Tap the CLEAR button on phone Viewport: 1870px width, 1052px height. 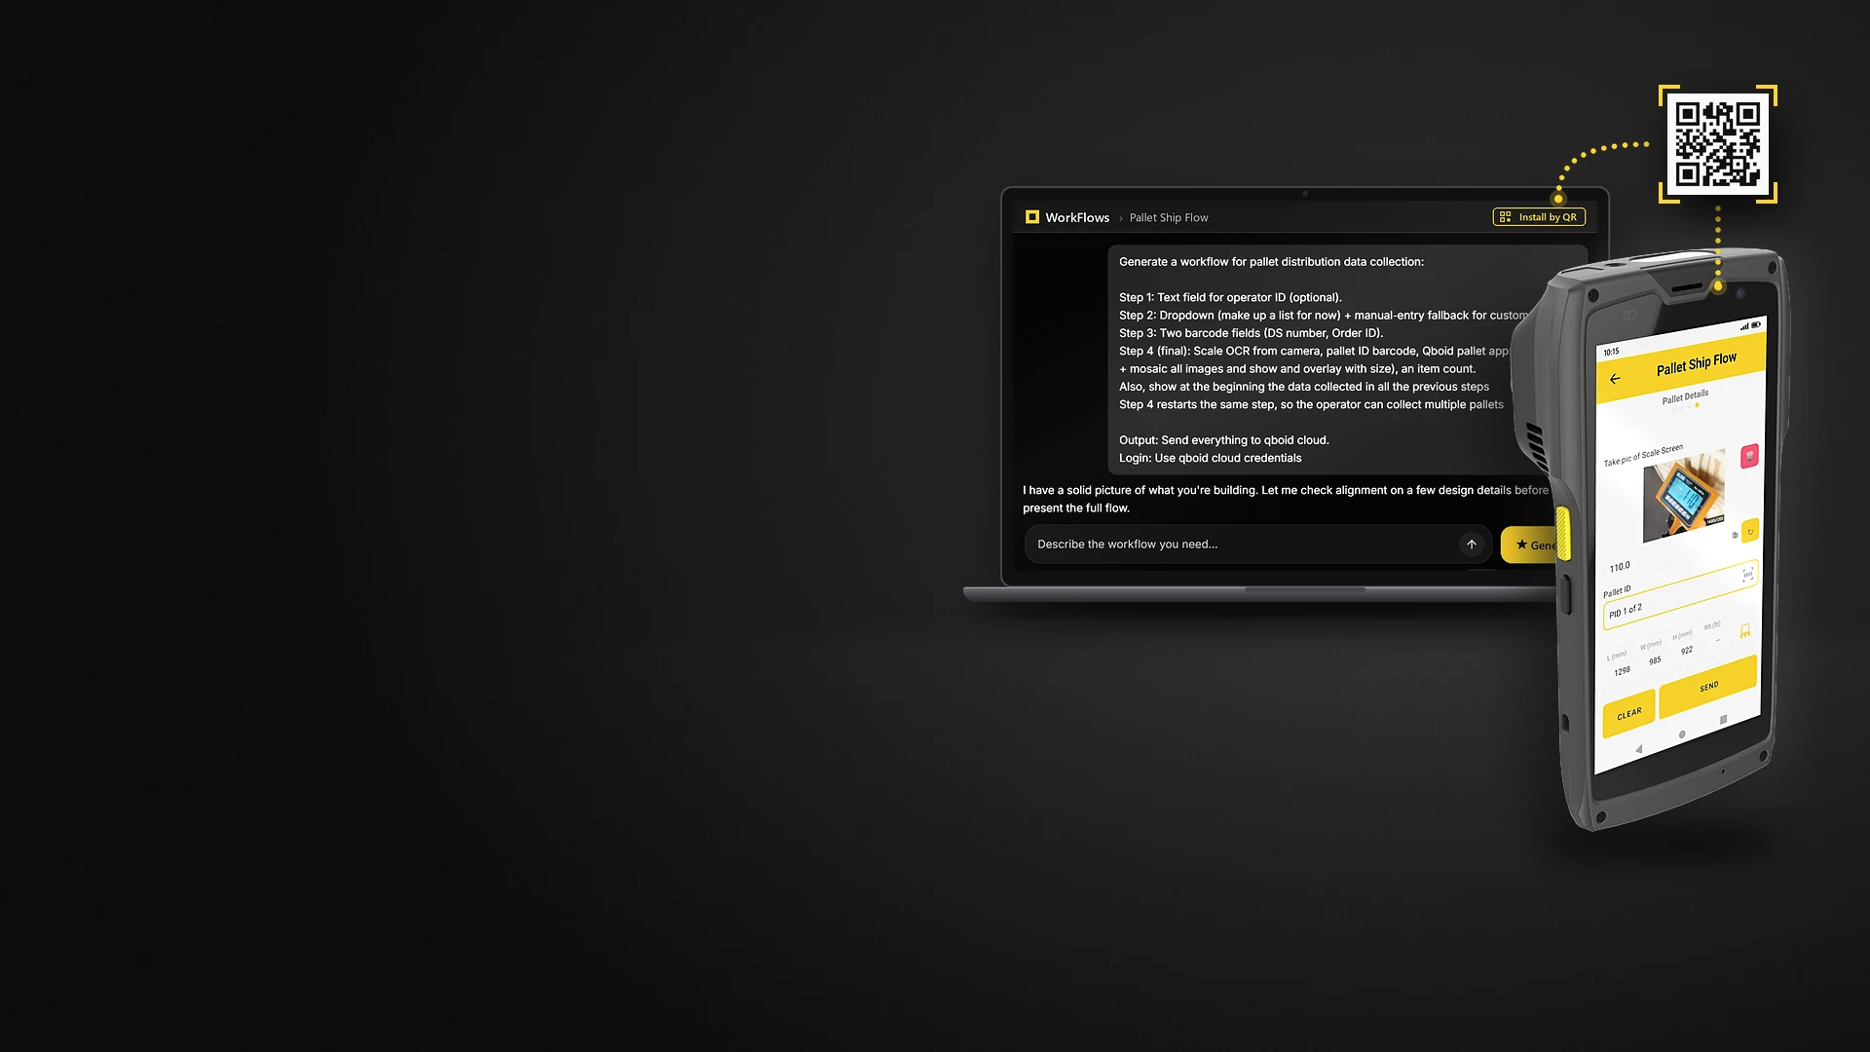tap(1629, 714)
